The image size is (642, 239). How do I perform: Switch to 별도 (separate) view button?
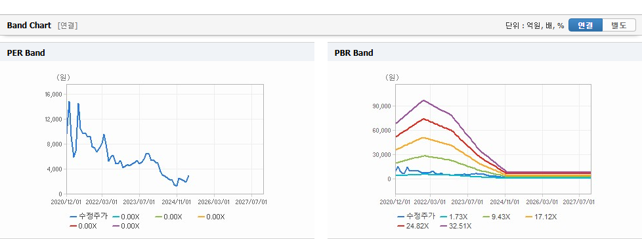tap(619, 26)
